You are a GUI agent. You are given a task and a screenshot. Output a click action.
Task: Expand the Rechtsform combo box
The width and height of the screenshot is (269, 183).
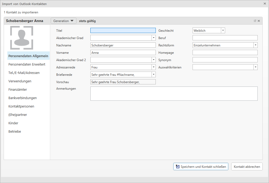256,45
